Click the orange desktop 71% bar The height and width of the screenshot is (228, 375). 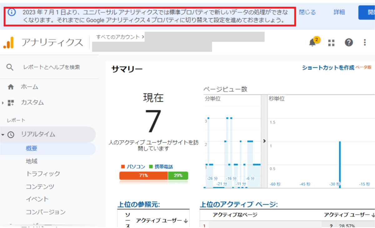(143, 176)
